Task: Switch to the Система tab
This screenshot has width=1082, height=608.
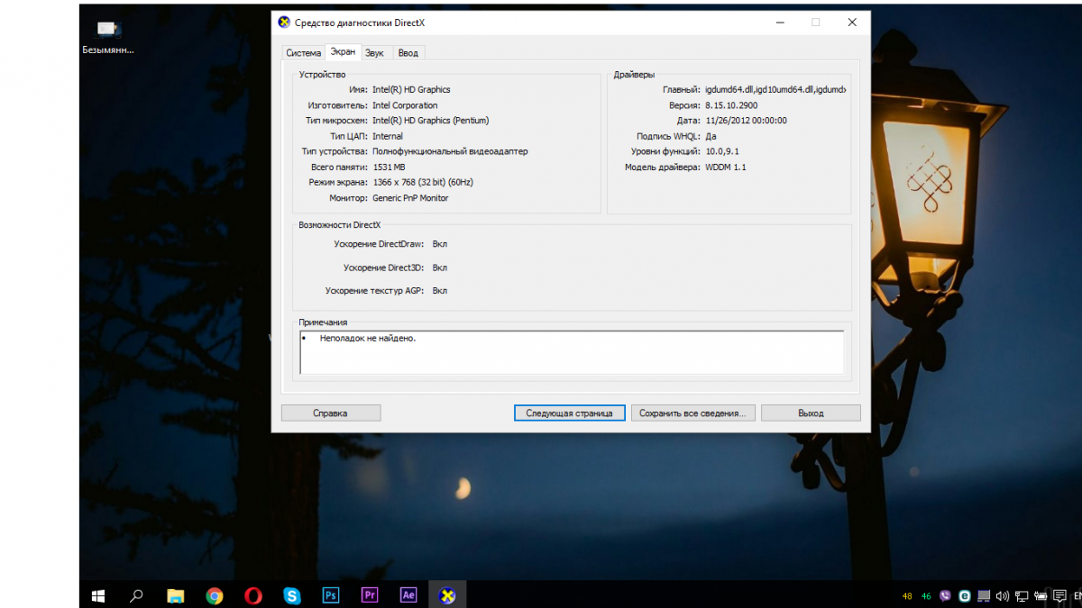Action: coord(303,53)
